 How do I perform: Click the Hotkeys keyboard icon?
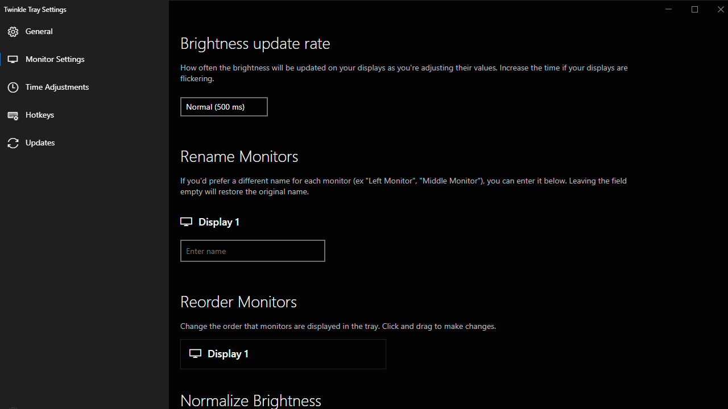tap(13, 115)
